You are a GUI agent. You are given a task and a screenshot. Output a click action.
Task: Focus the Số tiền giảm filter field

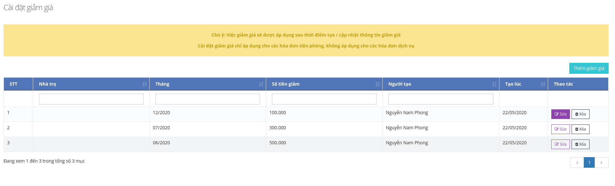[324, 99]
